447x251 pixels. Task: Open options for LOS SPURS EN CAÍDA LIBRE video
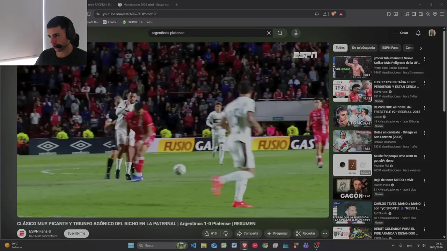coord(425,83)
